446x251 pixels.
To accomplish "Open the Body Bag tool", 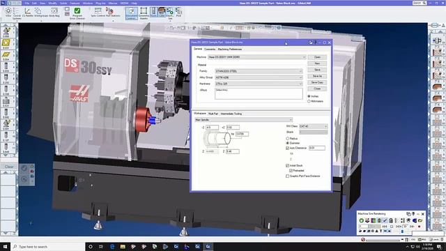I will 54,13.
